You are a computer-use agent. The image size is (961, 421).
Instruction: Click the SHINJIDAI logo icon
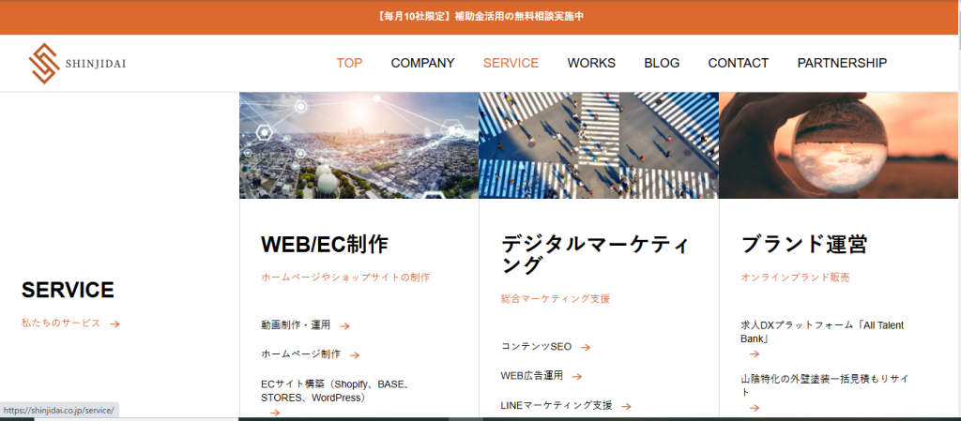tap(43, 63)
